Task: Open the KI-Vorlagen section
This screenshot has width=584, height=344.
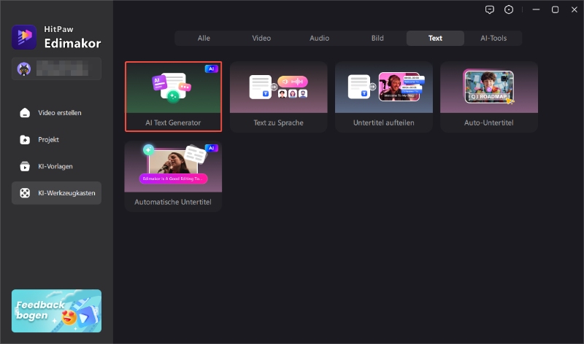Action: 57,166
